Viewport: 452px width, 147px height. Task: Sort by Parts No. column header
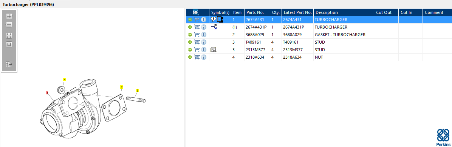(257, 12)
